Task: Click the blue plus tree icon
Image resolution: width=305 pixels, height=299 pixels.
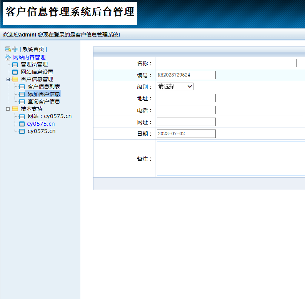Action: tap(15, 49)
